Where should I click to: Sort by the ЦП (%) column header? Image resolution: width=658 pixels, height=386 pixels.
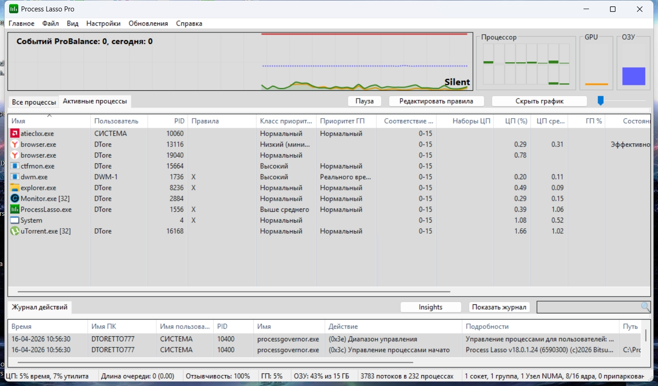click(x=512, y=121)
